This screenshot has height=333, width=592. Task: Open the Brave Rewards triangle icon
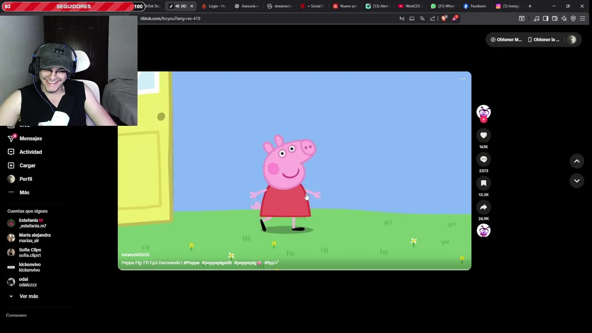point(455,18)
